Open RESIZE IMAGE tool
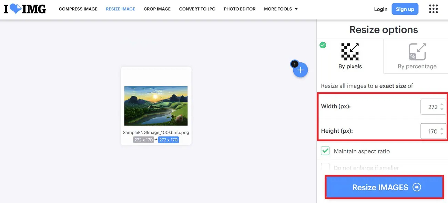Screen dimensions: 448x203 point(121,9)
